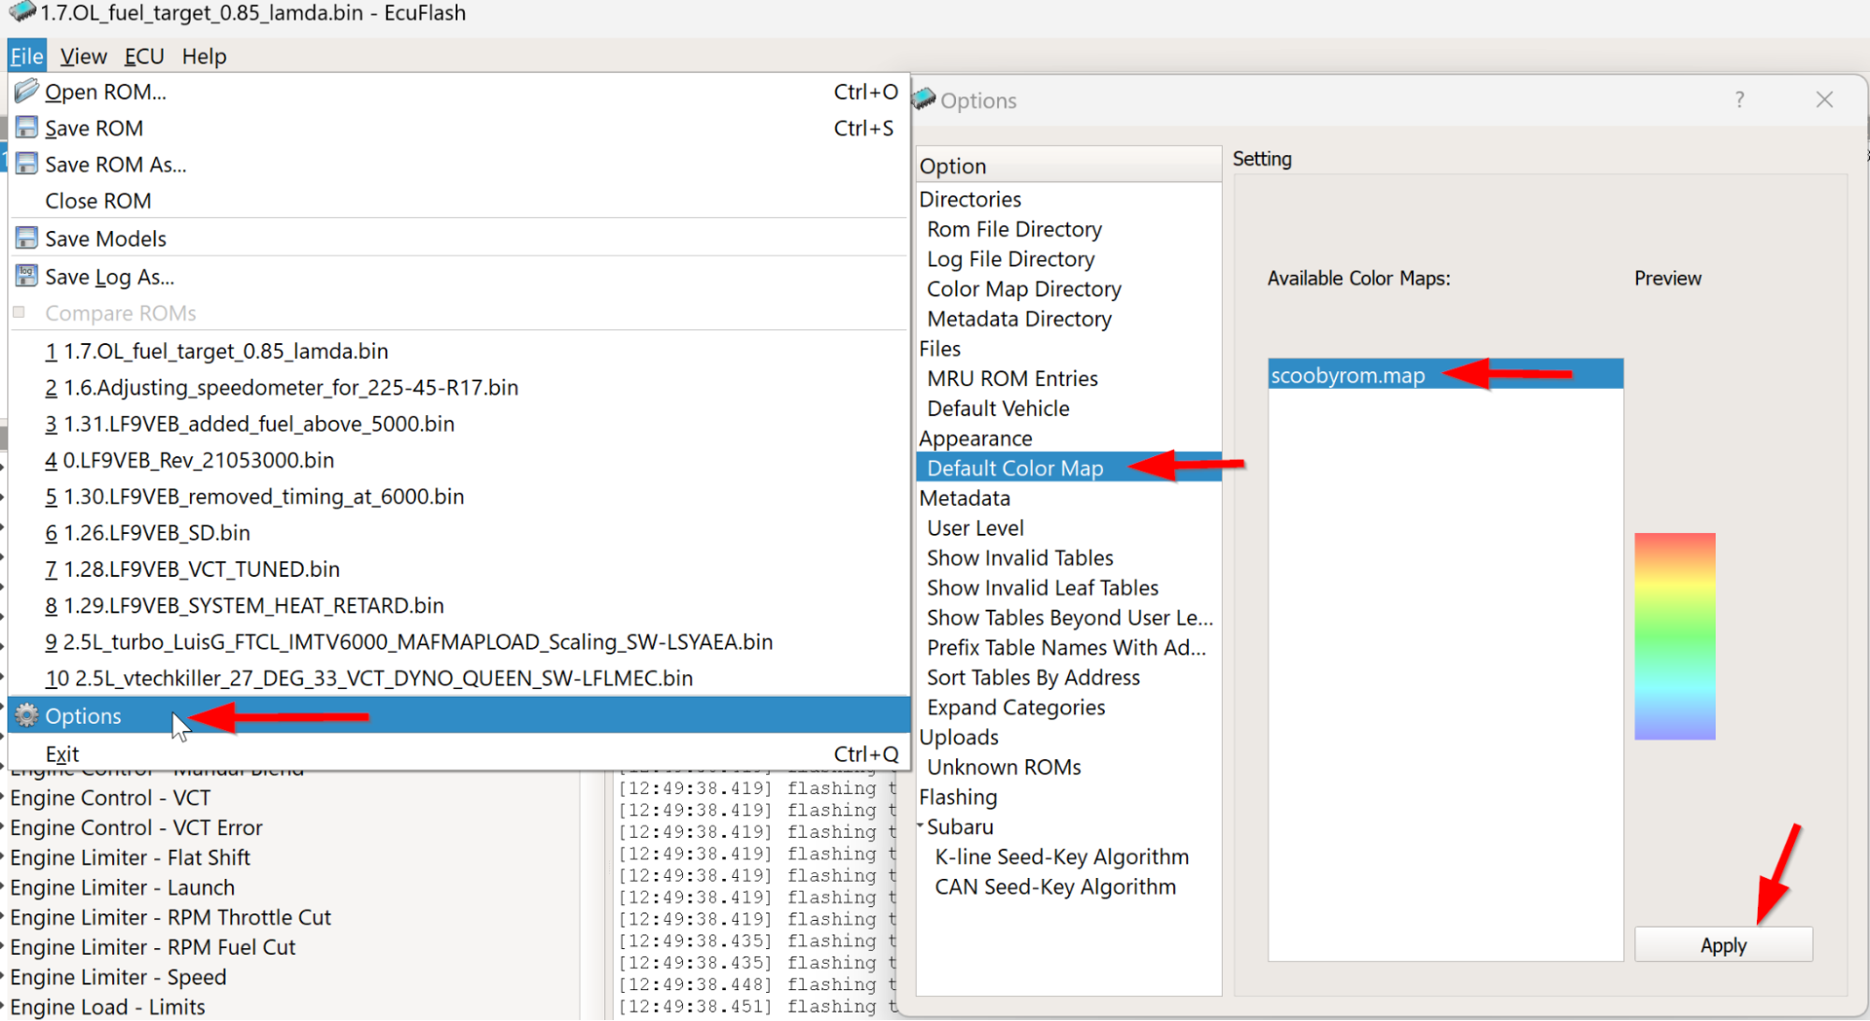
Task: Click the Save Models disk icon
Action: pyautogui.click(x=26, y=237)
